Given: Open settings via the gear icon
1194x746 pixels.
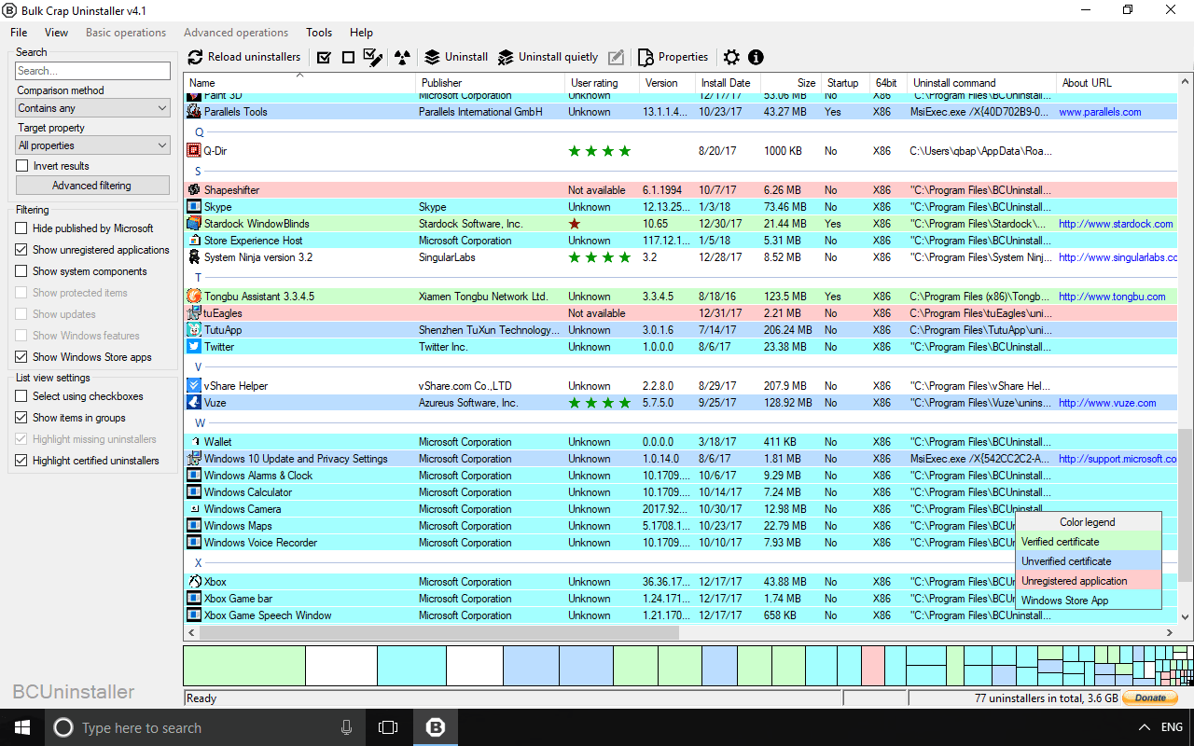Looking at the screenshot, I should (x=731, y=57).
